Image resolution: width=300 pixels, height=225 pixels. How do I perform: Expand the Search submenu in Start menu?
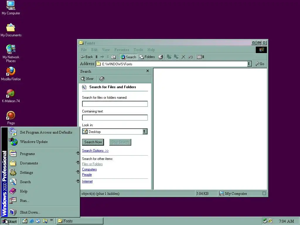point(43,182)
